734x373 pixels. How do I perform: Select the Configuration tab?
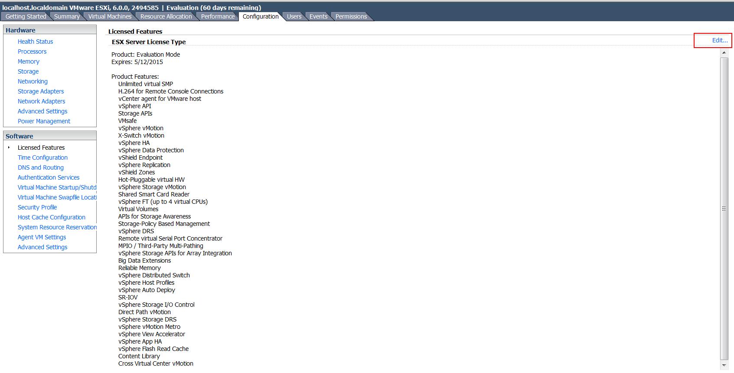coord(261,16)
